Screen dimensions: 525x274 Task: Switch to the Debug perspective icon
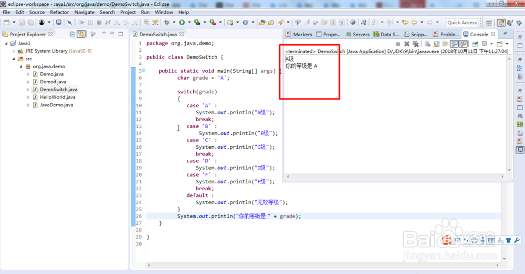(x=519, y=23)
